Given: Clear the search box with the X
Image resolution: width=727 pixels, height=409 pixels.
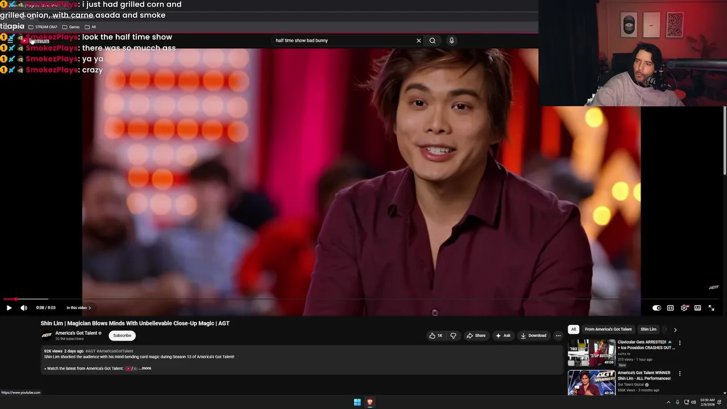Looking at the screenshot, I should (x=419, y=40).
